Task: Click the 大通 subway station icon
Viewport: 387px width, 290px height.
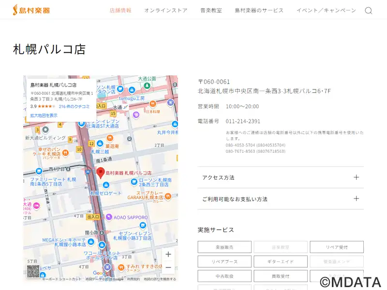Action: [x=126, y=107]
